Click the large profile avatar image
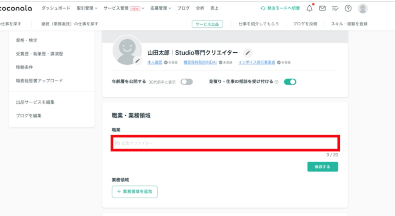Screen dimensions: 395x216 pos(127,50)
